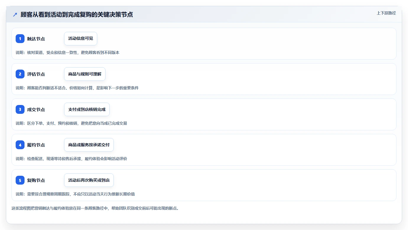Click the 履约节点 label

pyautogui.click(x=36, y=145)
